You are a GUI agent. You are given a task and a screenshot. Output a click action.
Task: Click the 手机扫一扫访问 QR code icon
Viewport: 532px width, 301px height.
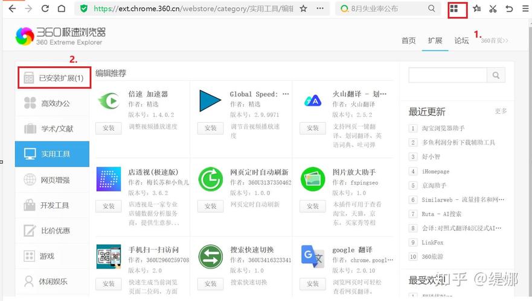click(x=109, y=256)
